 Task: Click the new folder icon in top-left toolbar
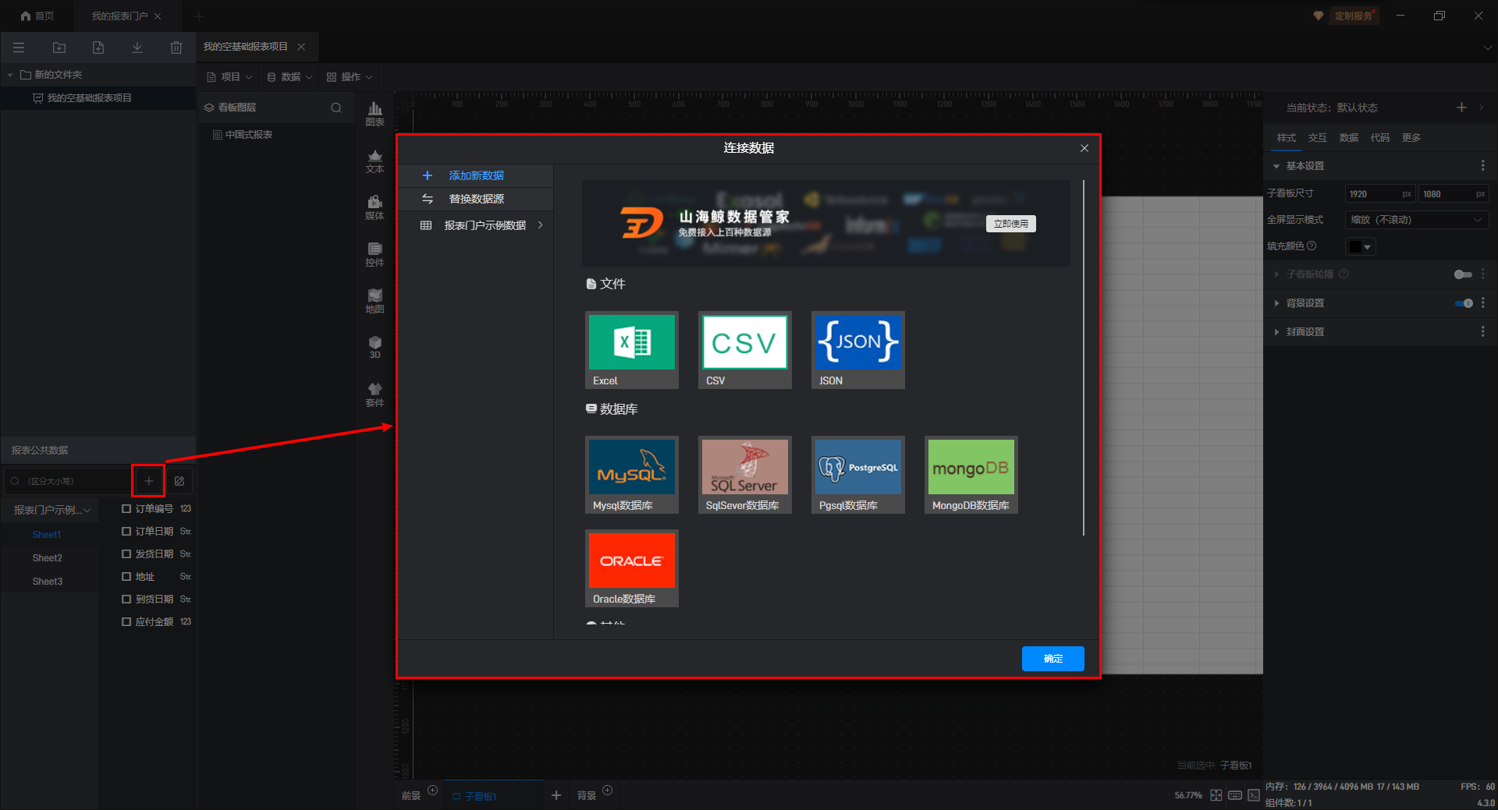point(59,48)
